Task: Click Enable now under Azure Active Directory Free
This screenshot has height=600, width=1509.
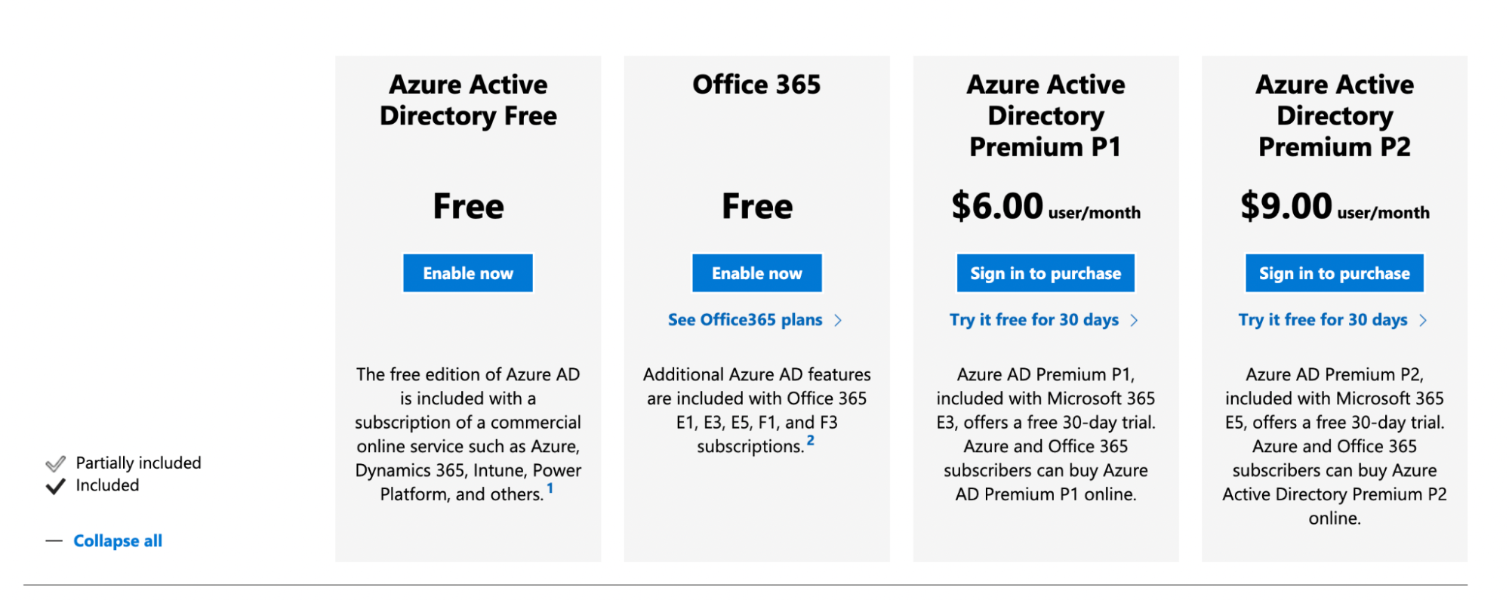Action: (467, 273)
